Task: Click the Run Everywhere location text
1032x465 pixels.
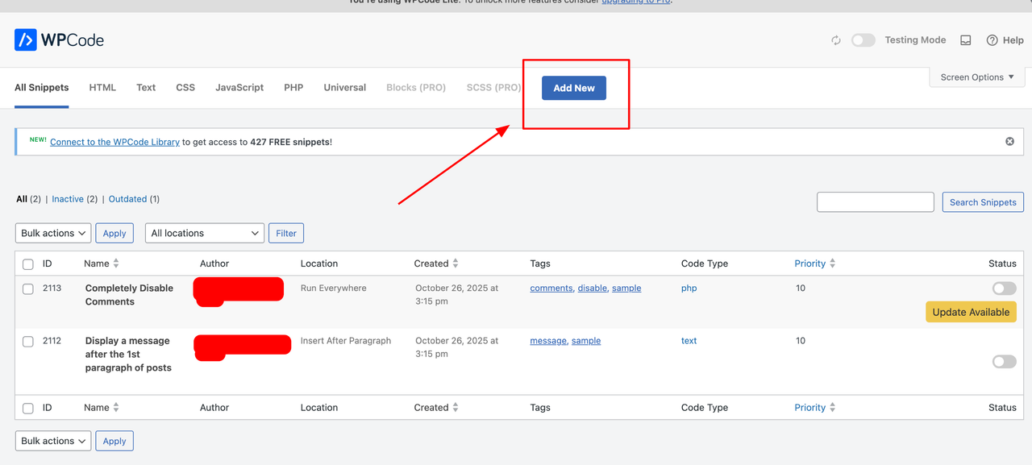Action: click(334, 288)
